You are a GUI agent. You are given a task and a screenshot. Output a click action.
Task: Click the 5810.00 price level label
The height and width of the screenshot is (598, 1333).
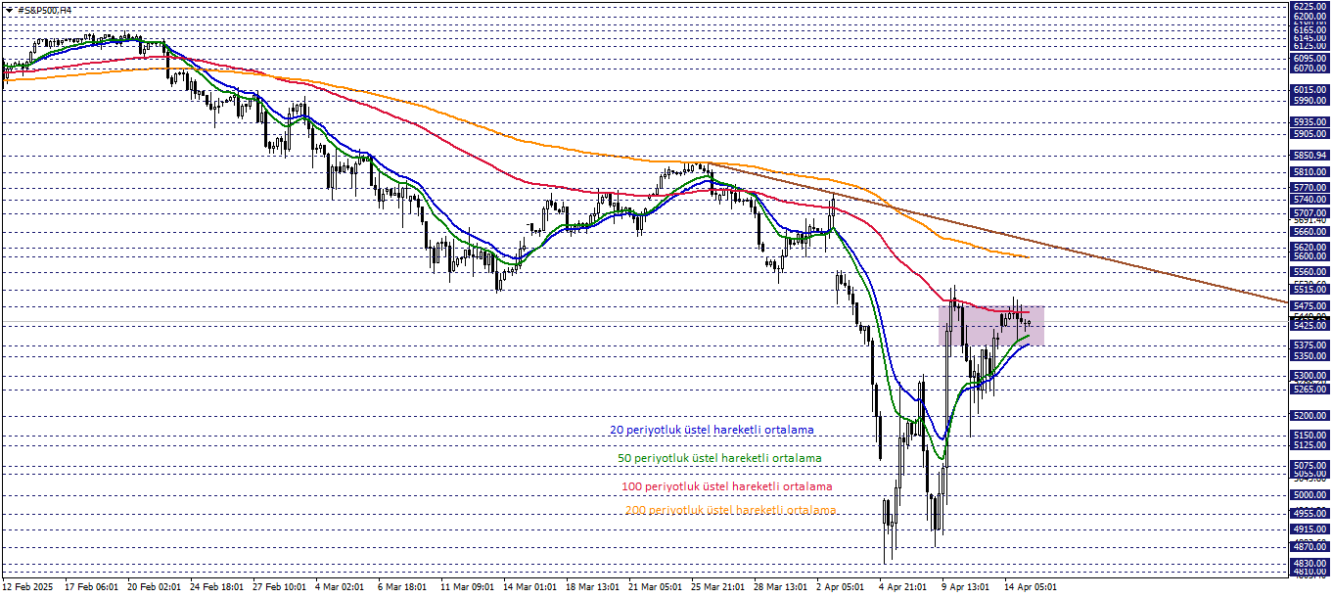(x=1310, y=171)
